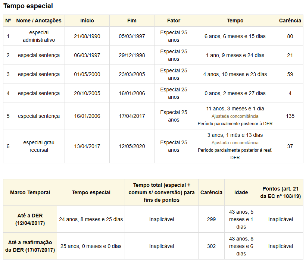
Task: Click the "Marco Temporal" column header
Action: coord(30,192)
